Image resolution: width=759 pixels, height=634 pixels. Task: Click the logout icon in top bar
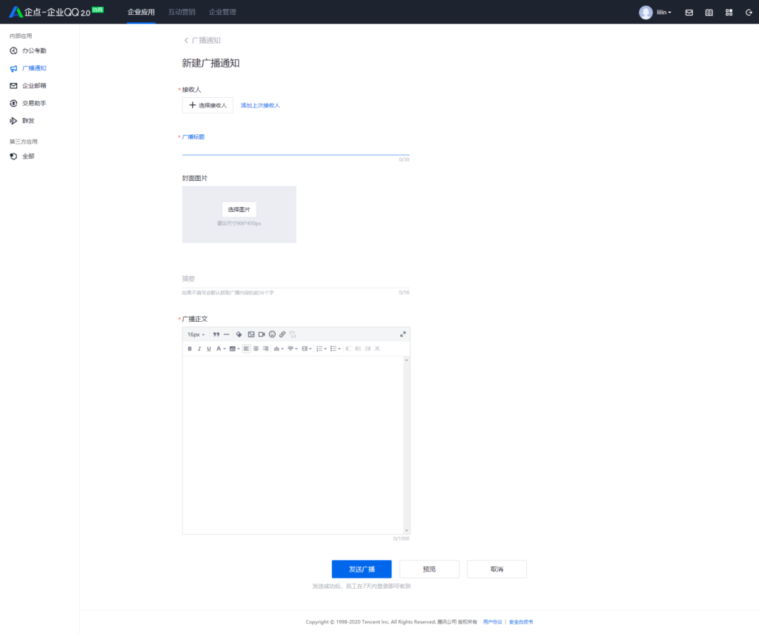click(748, 13)
